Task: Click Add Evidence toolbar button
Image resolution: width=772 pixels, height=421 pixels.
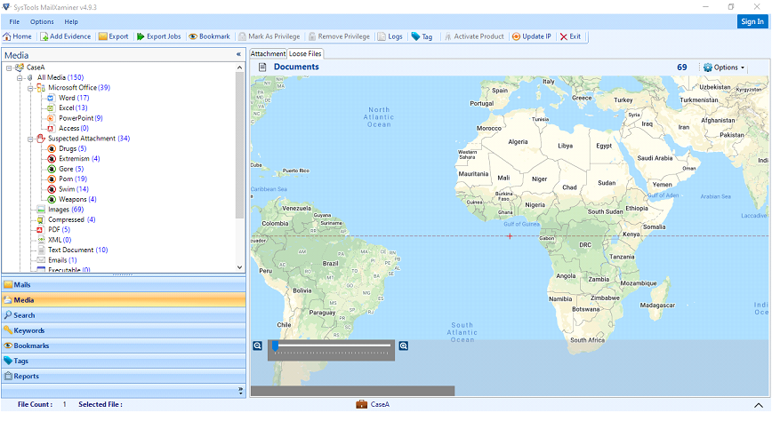Action: tap(66, 36)
